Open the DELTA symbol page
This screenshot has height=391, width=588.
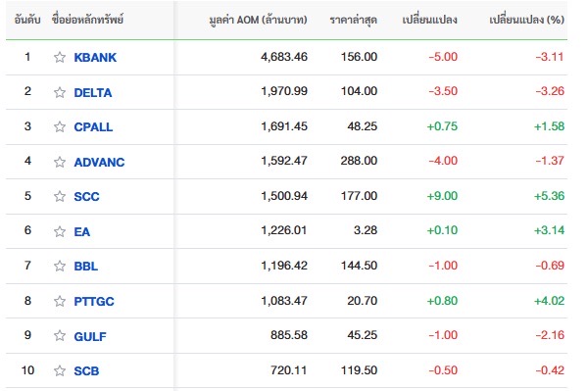pos(93,92)
